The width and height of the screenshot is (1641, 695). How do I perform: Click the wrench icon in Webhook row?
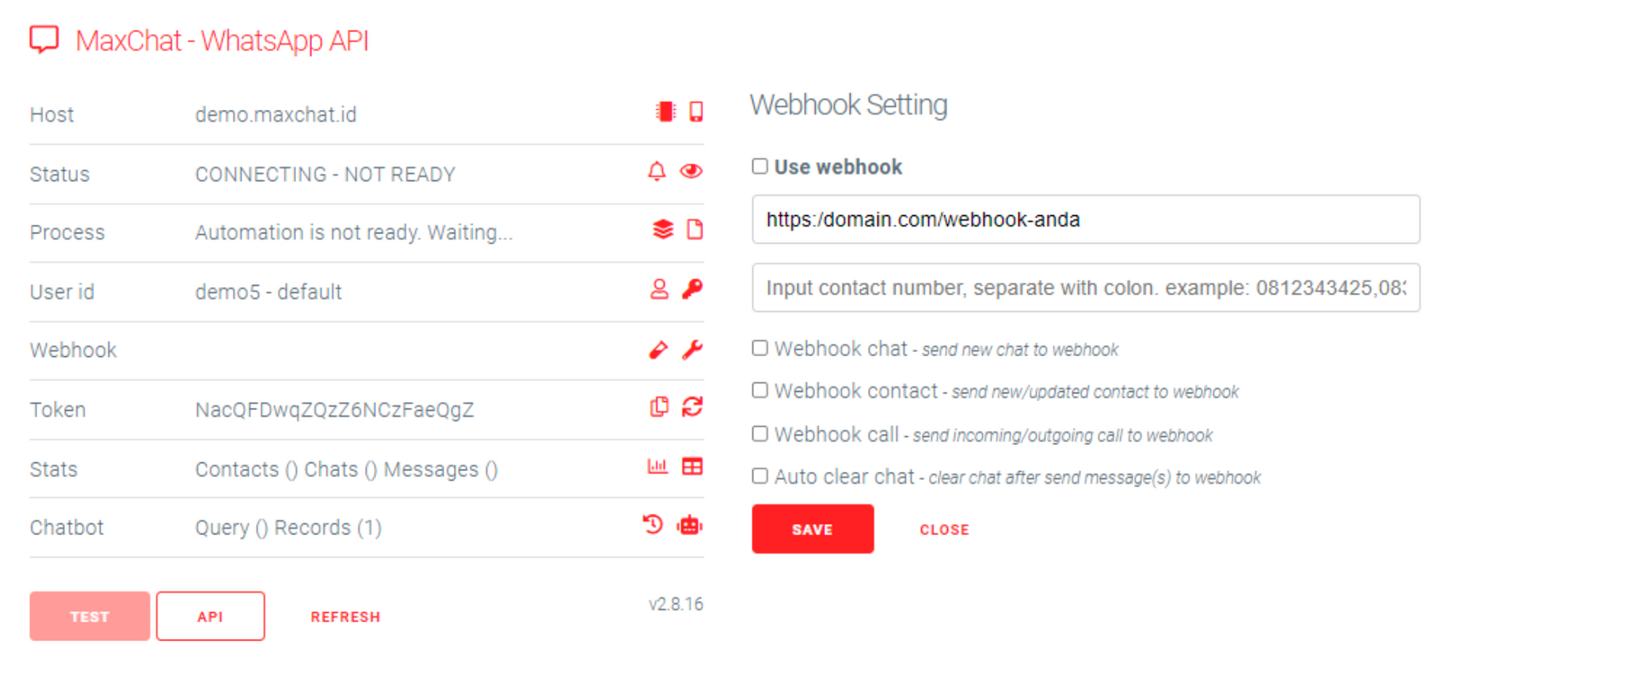(x=693, y=350)
